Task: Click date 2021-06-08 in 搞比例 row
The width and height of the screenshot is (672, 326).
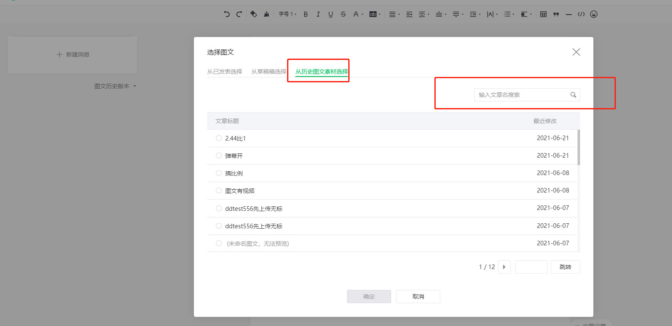Action: tap(553, 173)
